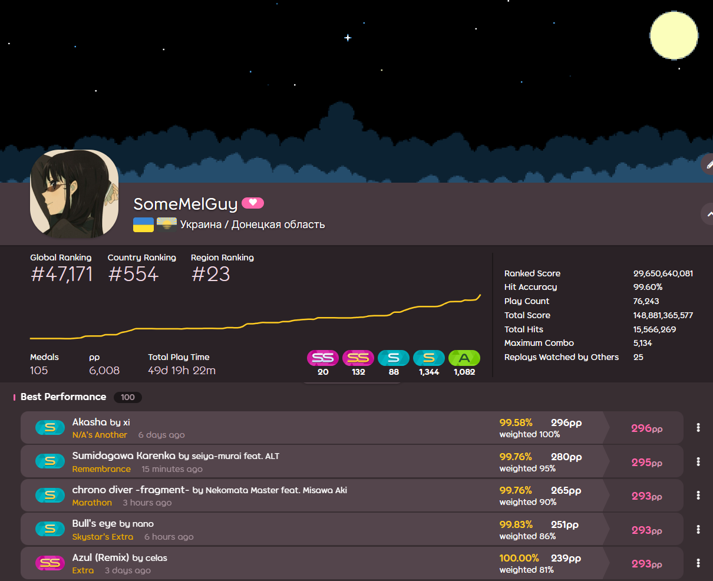Click the pink supporter heart badge
Viewport: 713px width, 581px height.
tap(253, 203)
